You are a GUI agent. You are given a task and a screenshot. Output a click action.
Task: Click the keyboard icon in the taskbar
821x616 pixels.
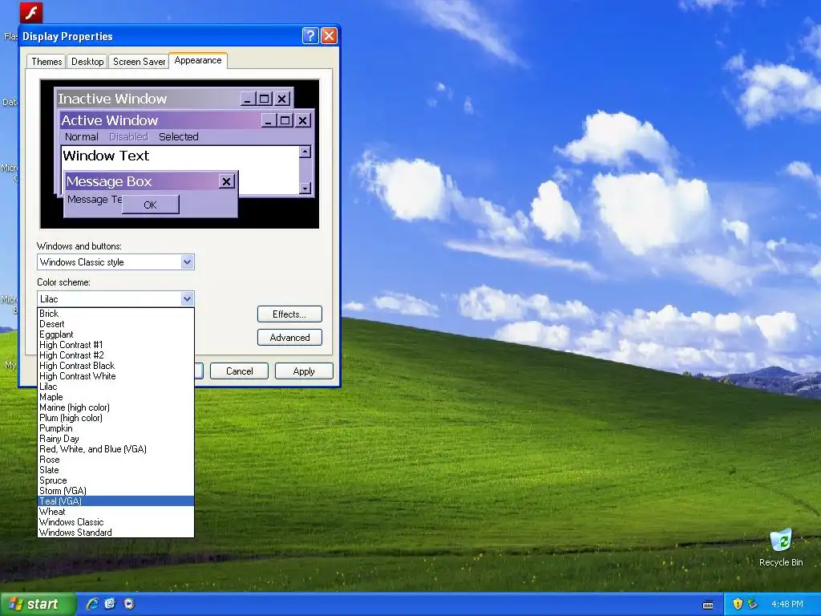click(x=708, y=605)
